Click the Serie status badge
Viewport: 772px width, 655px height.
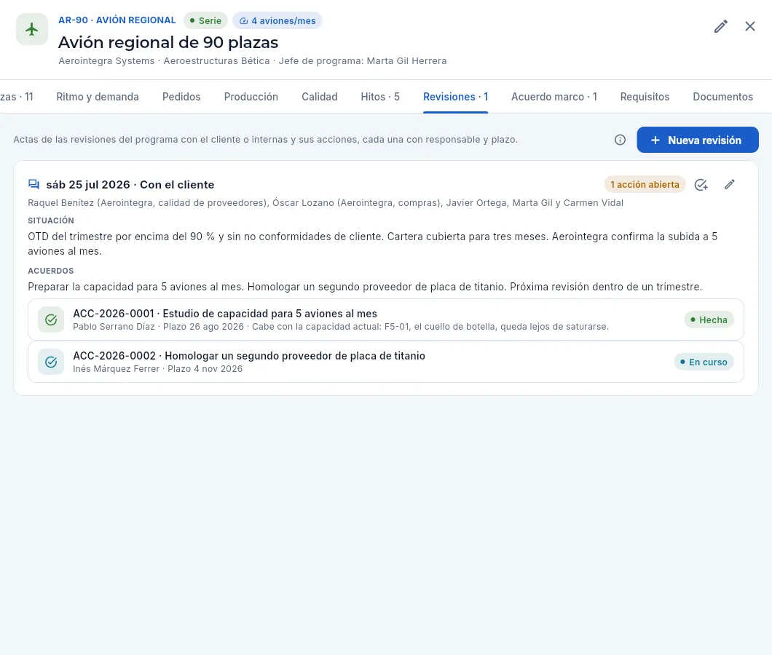point(206,20)
